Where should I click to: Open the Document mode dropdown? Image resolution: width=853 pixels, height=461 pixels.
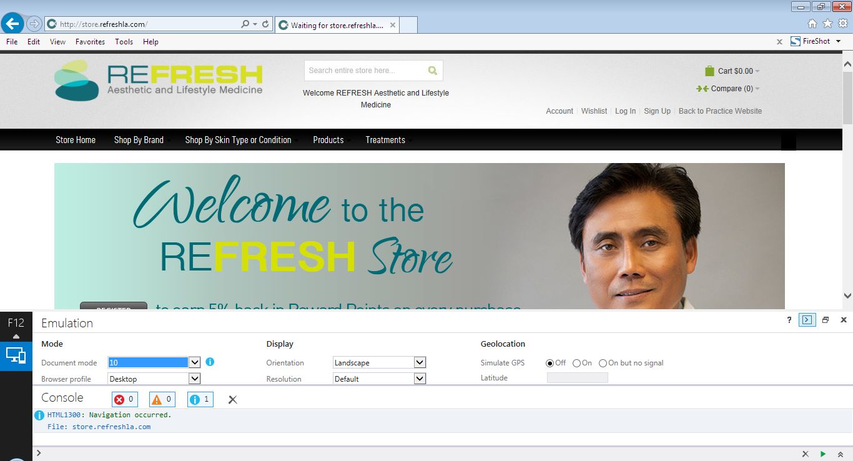coord(195,362)
